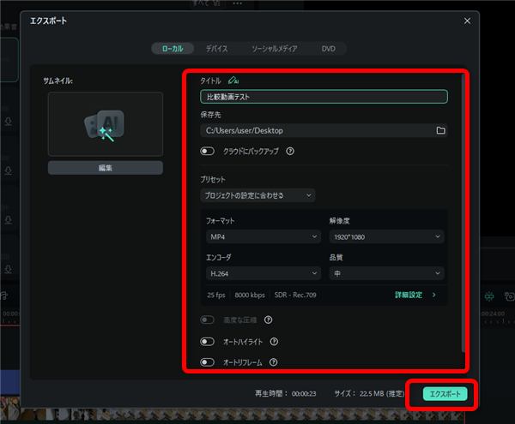Image resolution: width=515 pixels, height=424 pixels.
Task: Toggle the オートリフレーム switch
Action: click(x=208, y=362)
